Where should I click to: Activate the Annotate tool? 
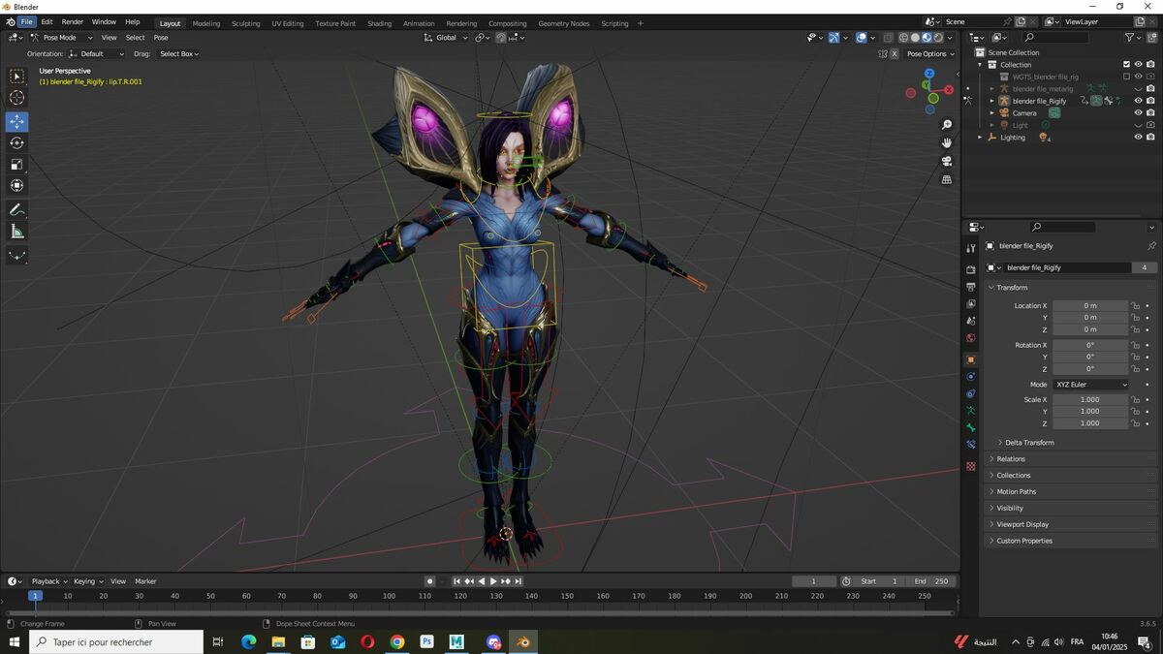pos(17,210)
